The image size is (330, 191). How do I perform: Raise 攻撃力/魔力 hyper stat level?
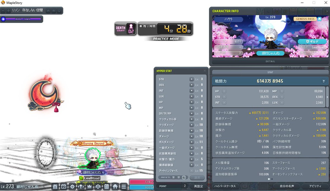[191, 159]
